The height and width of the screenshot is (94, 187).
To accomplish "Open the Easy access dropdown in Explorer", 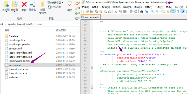I will click(x=55, y=7).
